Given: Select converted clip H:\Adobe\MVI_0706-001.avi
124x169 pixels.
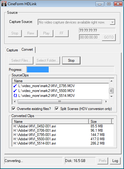Looking at the screenshot, I should (35, 130).
